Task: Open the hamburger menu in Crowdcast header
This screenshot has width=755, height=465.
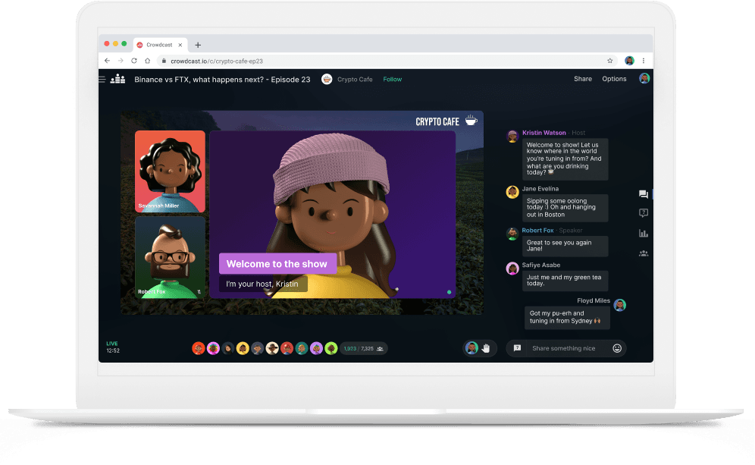Action: click(x=102, y=79)
